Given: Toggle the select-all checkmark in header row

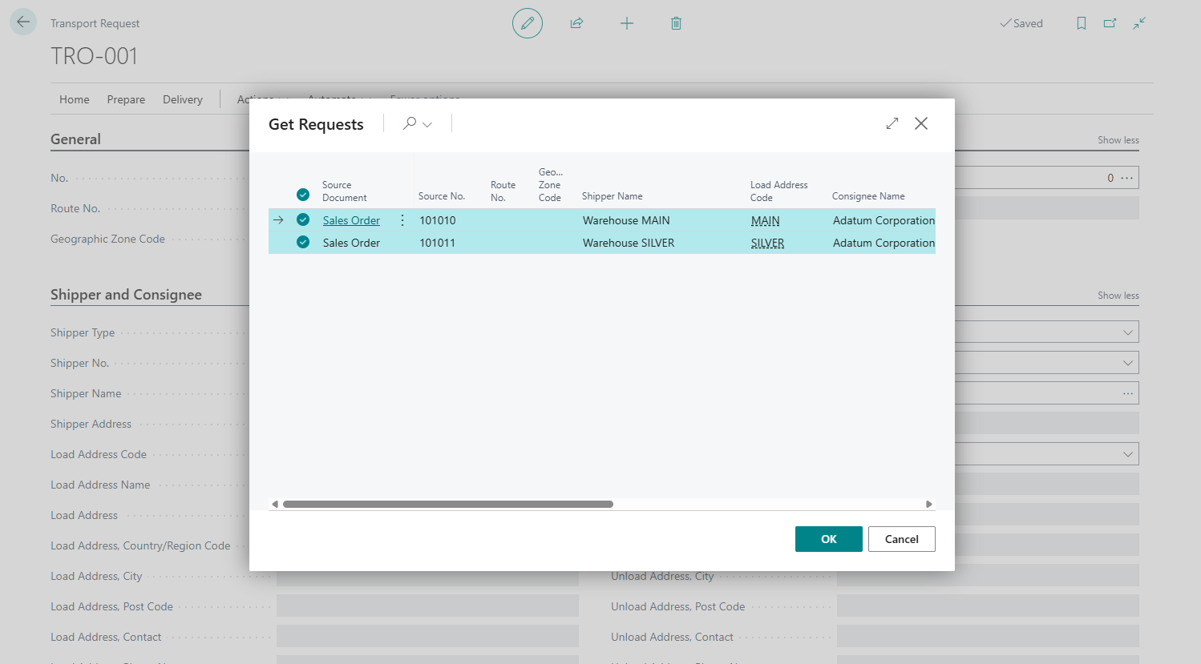Looking at the screenshot, I should pos(303,195).
